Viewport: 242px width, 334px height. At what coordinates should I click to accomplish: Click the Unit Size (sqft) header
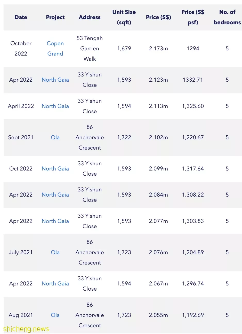pyautogui.click(x=124, y=17)
